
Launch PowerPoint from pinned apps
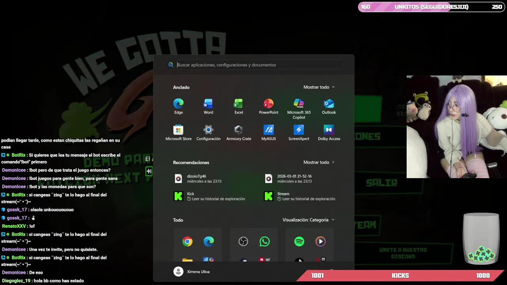point(269,106)
